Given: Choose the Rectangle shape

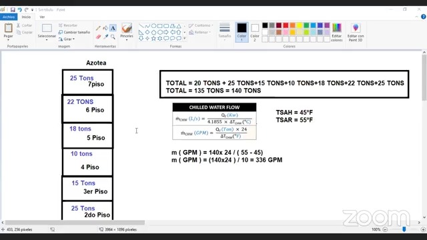Looking at the screenshot, I should (x=160, y=26).
